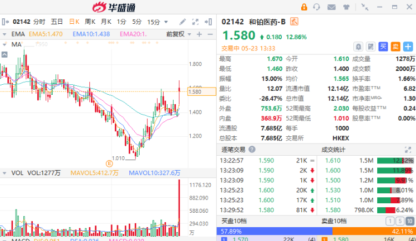Click trade row at 13:25:23 with 20K
The height and width of the screenshot is (241, 416).
coord(267,191)
